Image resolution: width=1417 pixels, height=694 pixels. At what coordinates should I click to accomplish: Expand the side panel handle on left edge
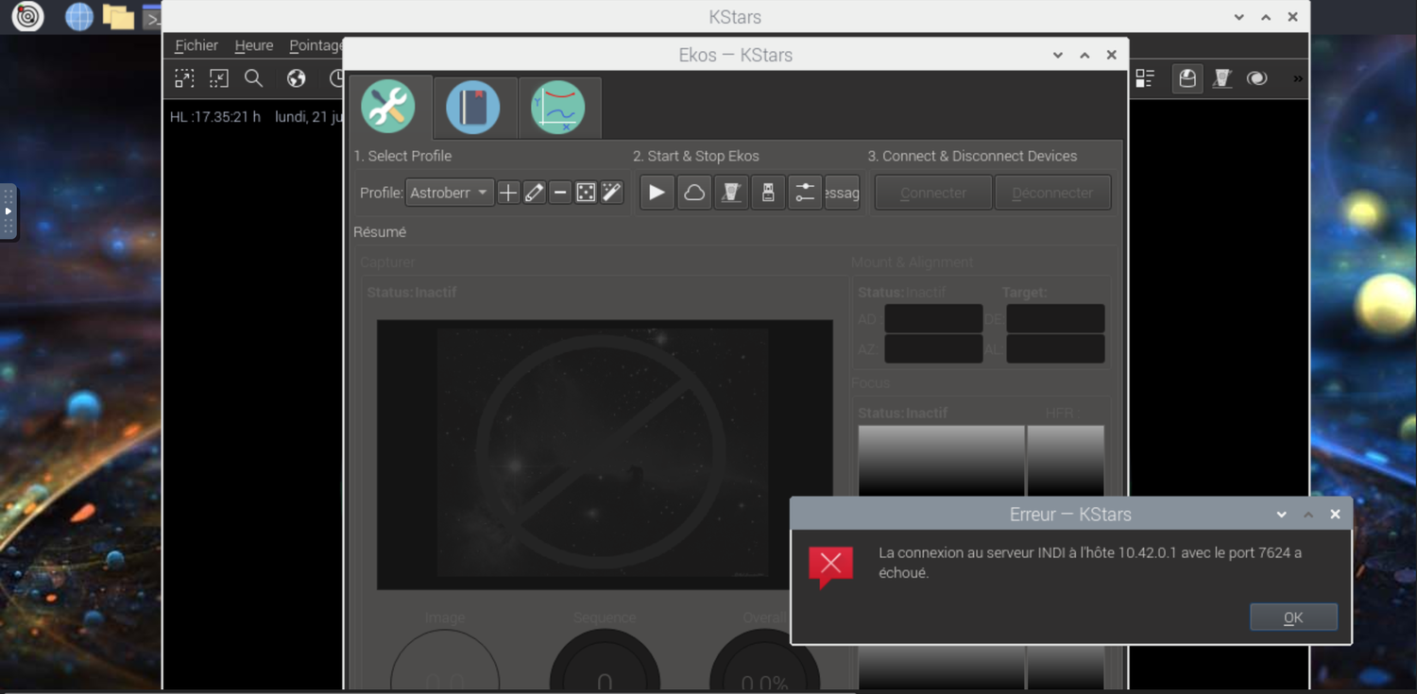9,212
